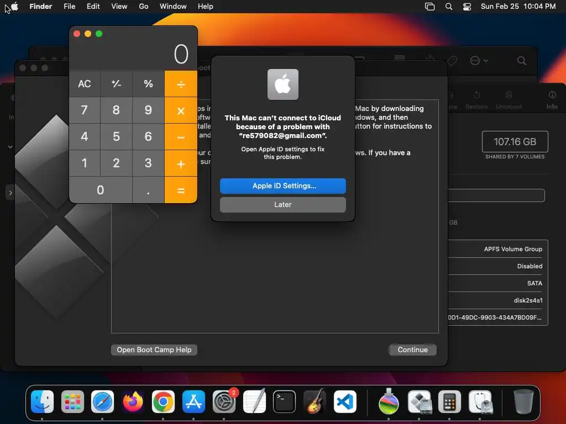Click the calculator plus key

tap(181, 163)
